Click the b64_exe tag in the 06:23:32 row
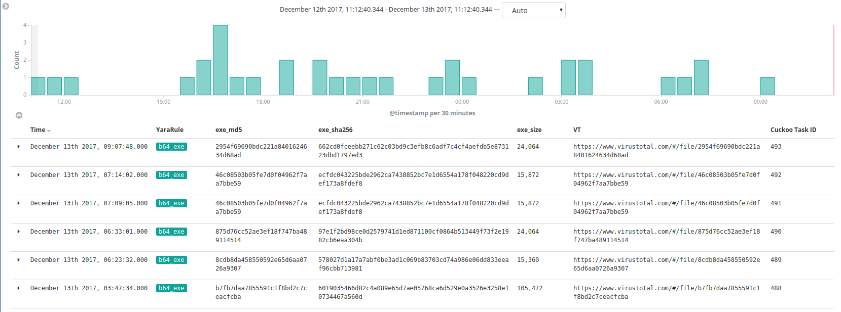The height and width of the screenshot is (312, 841). 171,260
